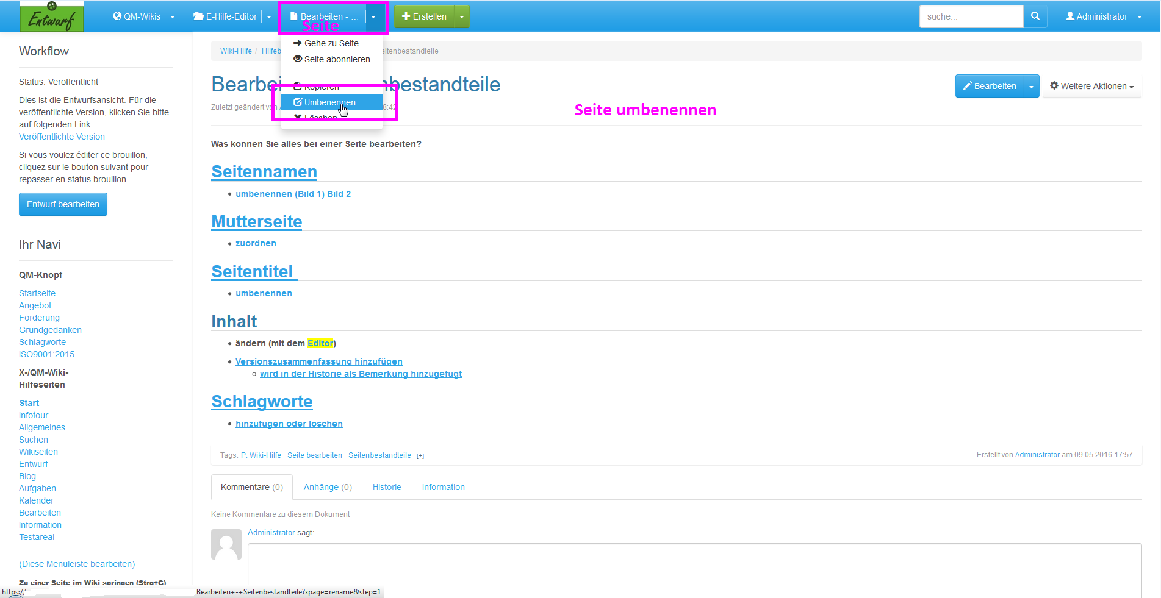1161x598 pixels.
Task: Choose Gehe zu Seite menu entry
Action: (331, 43)
